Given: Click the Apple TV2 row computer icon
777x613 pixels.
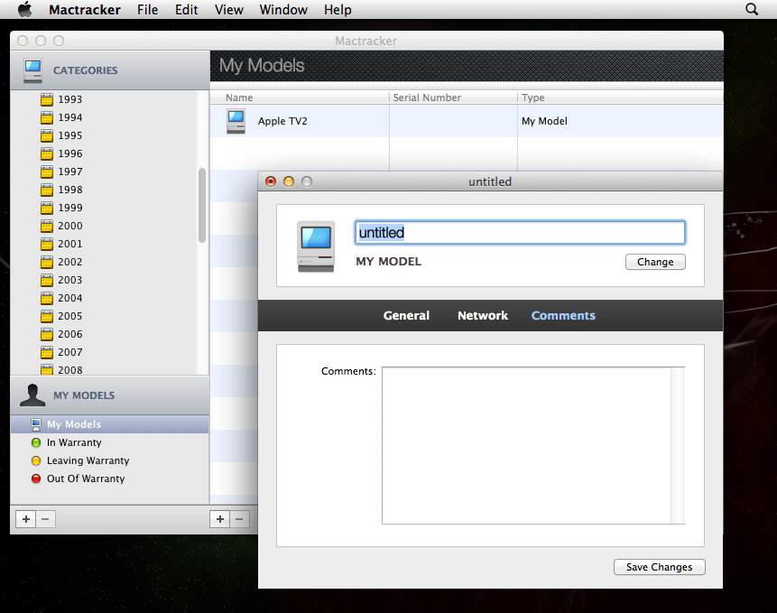Looking at the screenshot, I should point(236,121).
